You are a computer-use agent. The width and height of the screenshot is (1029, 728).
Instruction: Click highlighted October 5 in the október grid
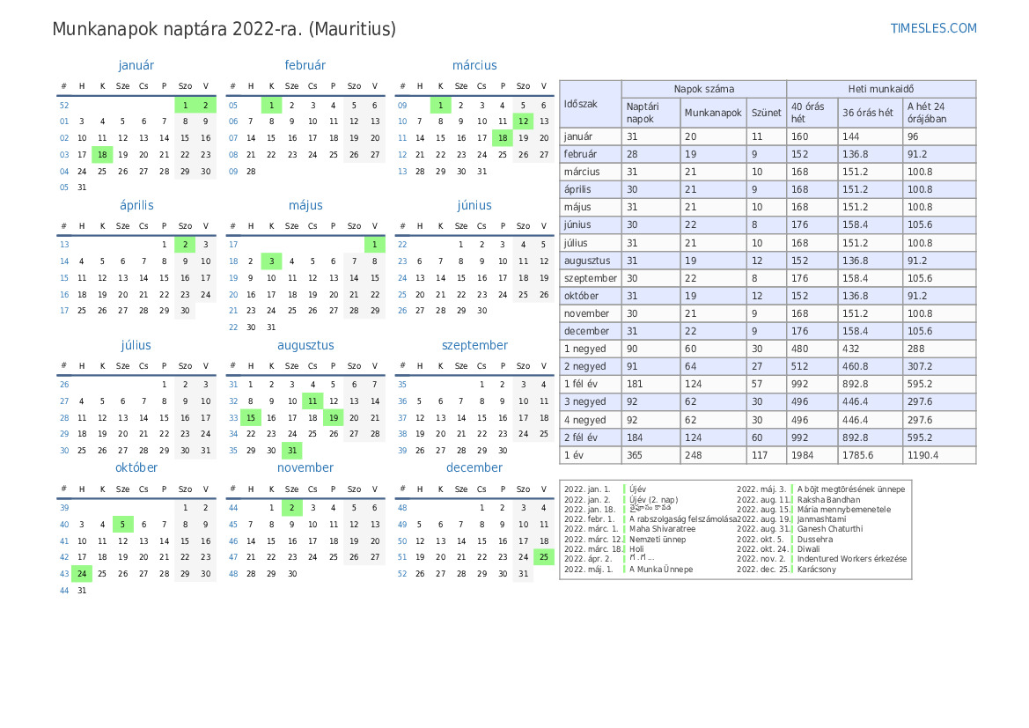click(122, 525)
